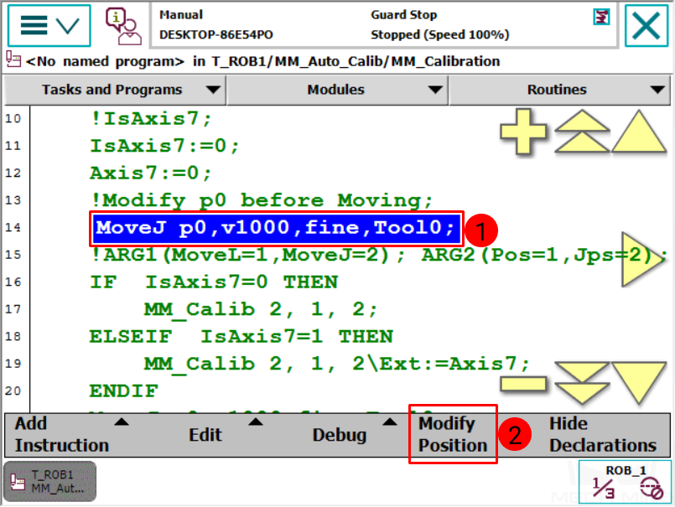675x507 pixels.
Task: Click the Modify Position button
Action: tap(453, 434)
